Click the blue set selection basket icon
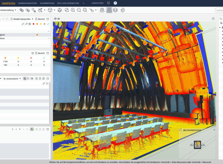This screenshot has width=223, height=164. click(x=44, y=79)
